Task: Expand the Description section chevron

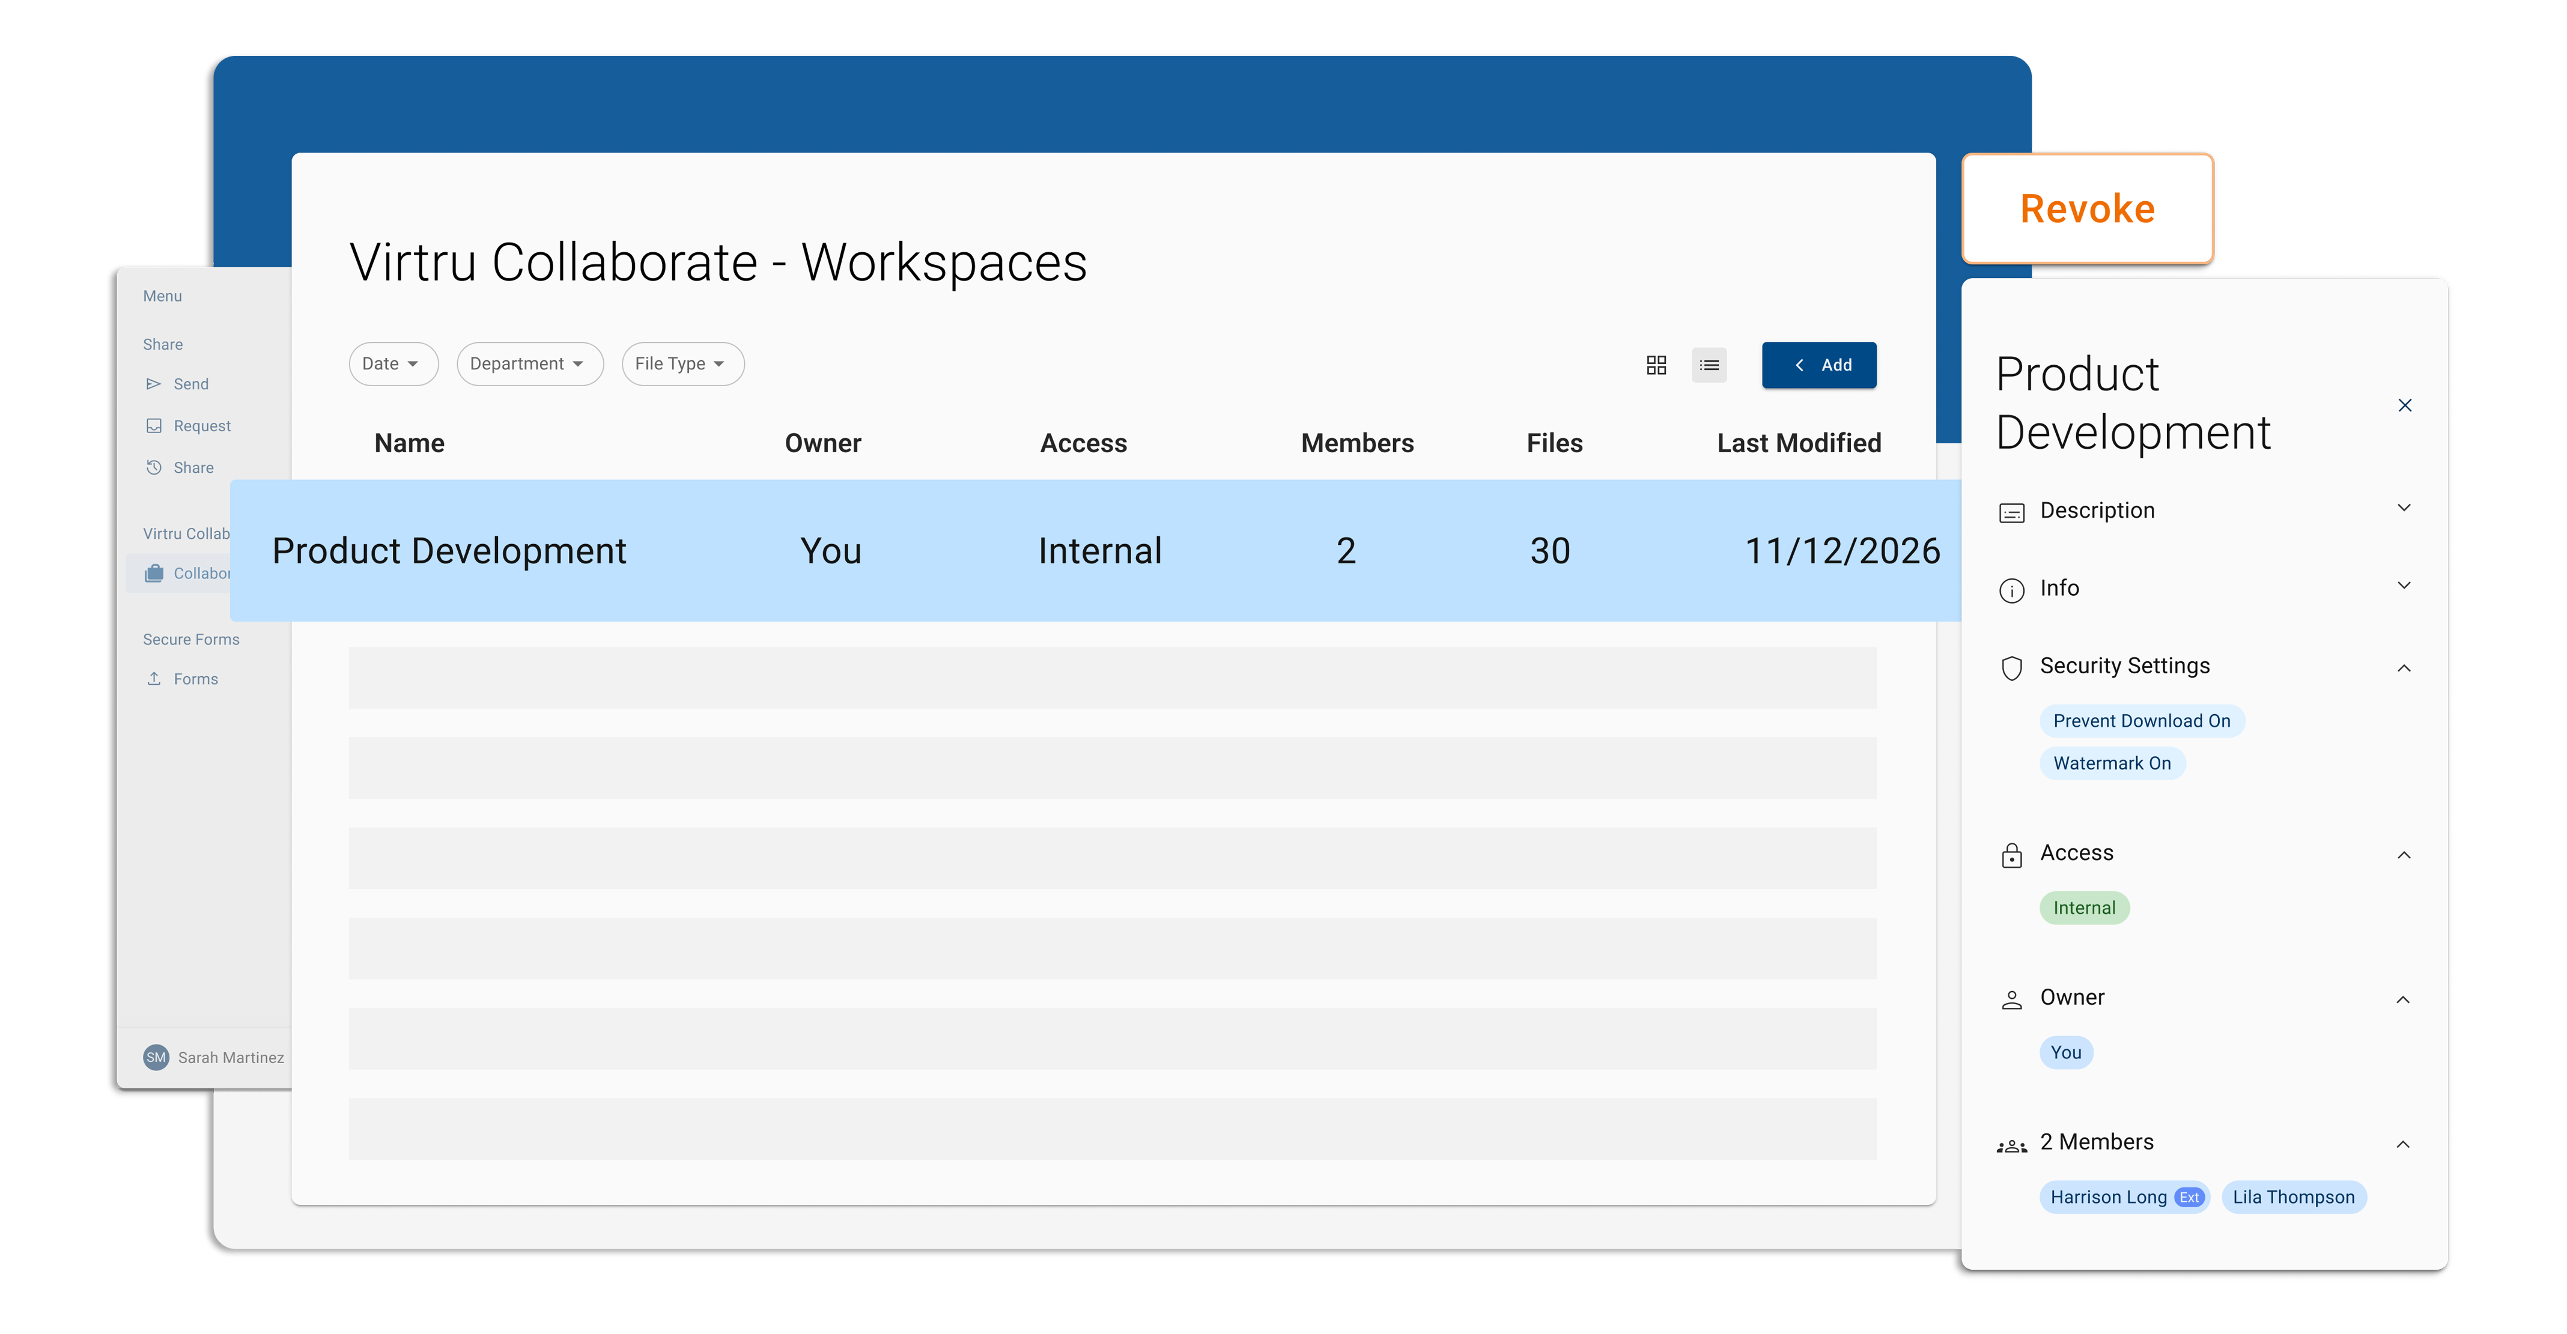Action: (x=2404, y=508)
